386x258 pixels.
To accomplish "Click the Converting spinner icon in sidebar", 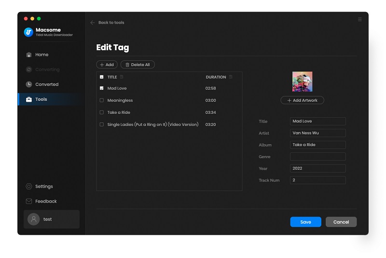I will 29,69.
